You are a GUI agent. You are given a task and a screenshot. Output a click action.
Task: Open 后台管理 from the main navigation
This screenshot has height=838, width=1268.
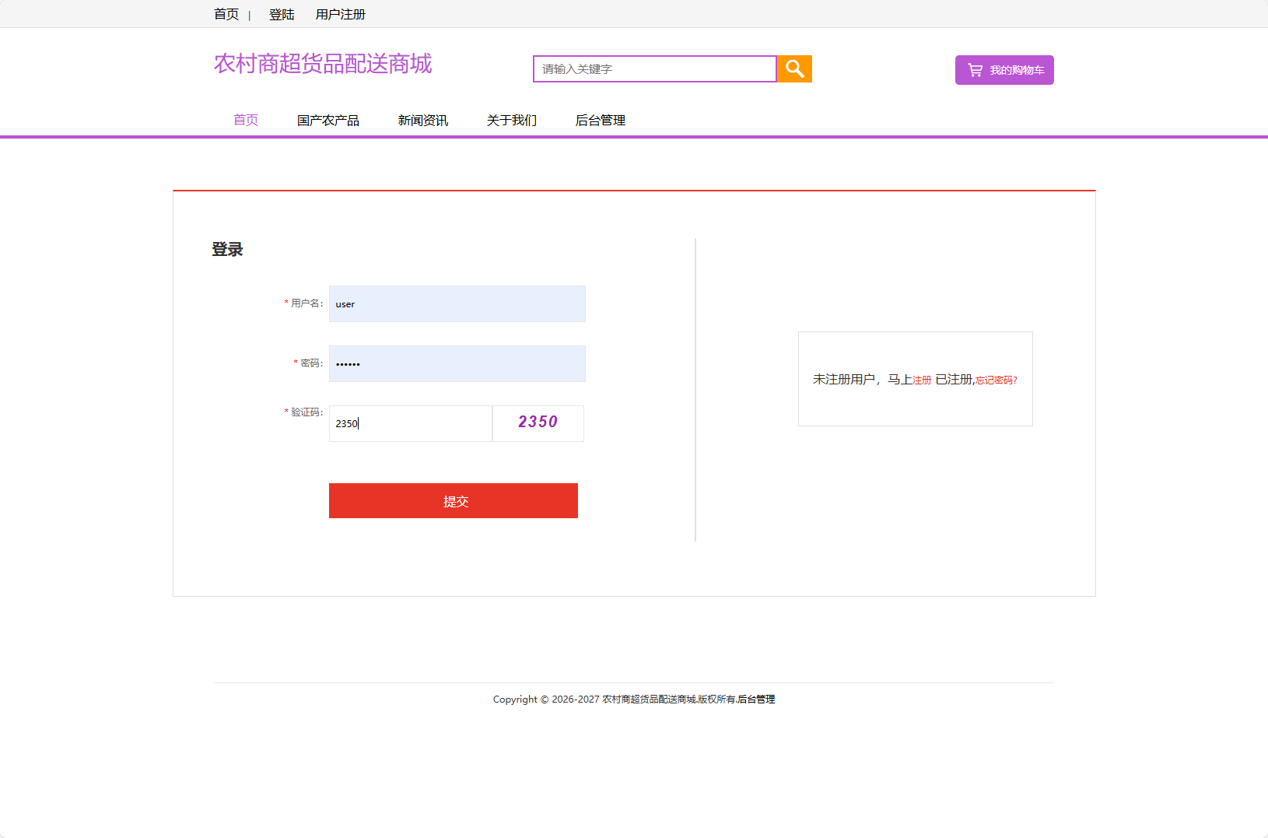click(x=600, y=120)
